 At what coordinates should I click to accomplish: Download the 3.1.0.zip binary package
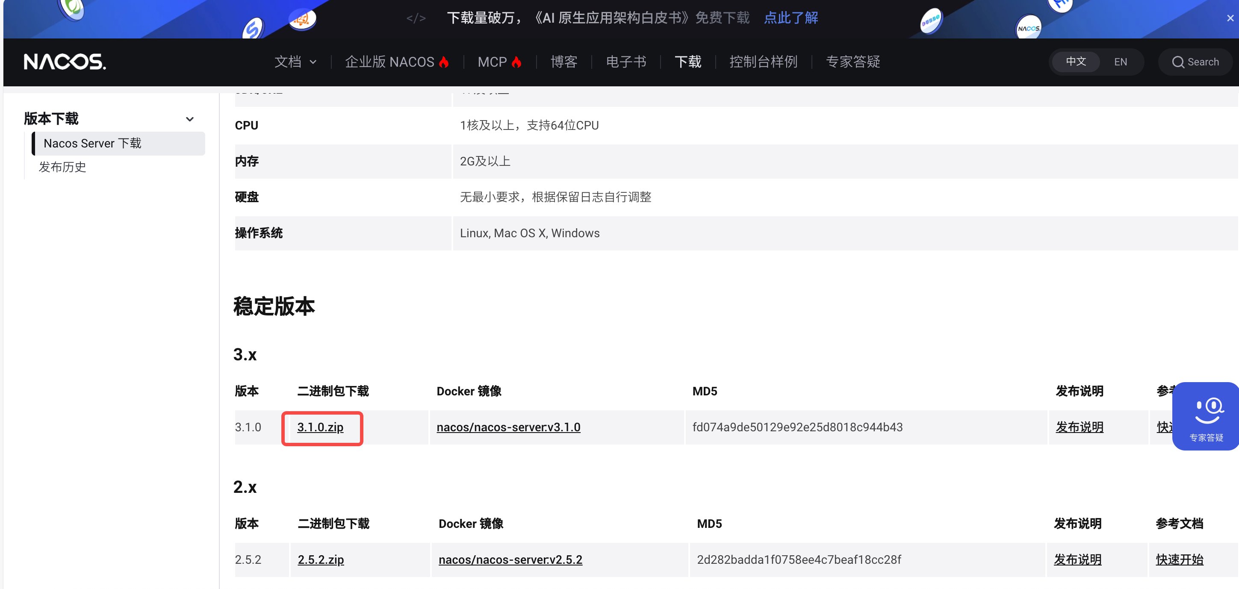tap(320, 427)
